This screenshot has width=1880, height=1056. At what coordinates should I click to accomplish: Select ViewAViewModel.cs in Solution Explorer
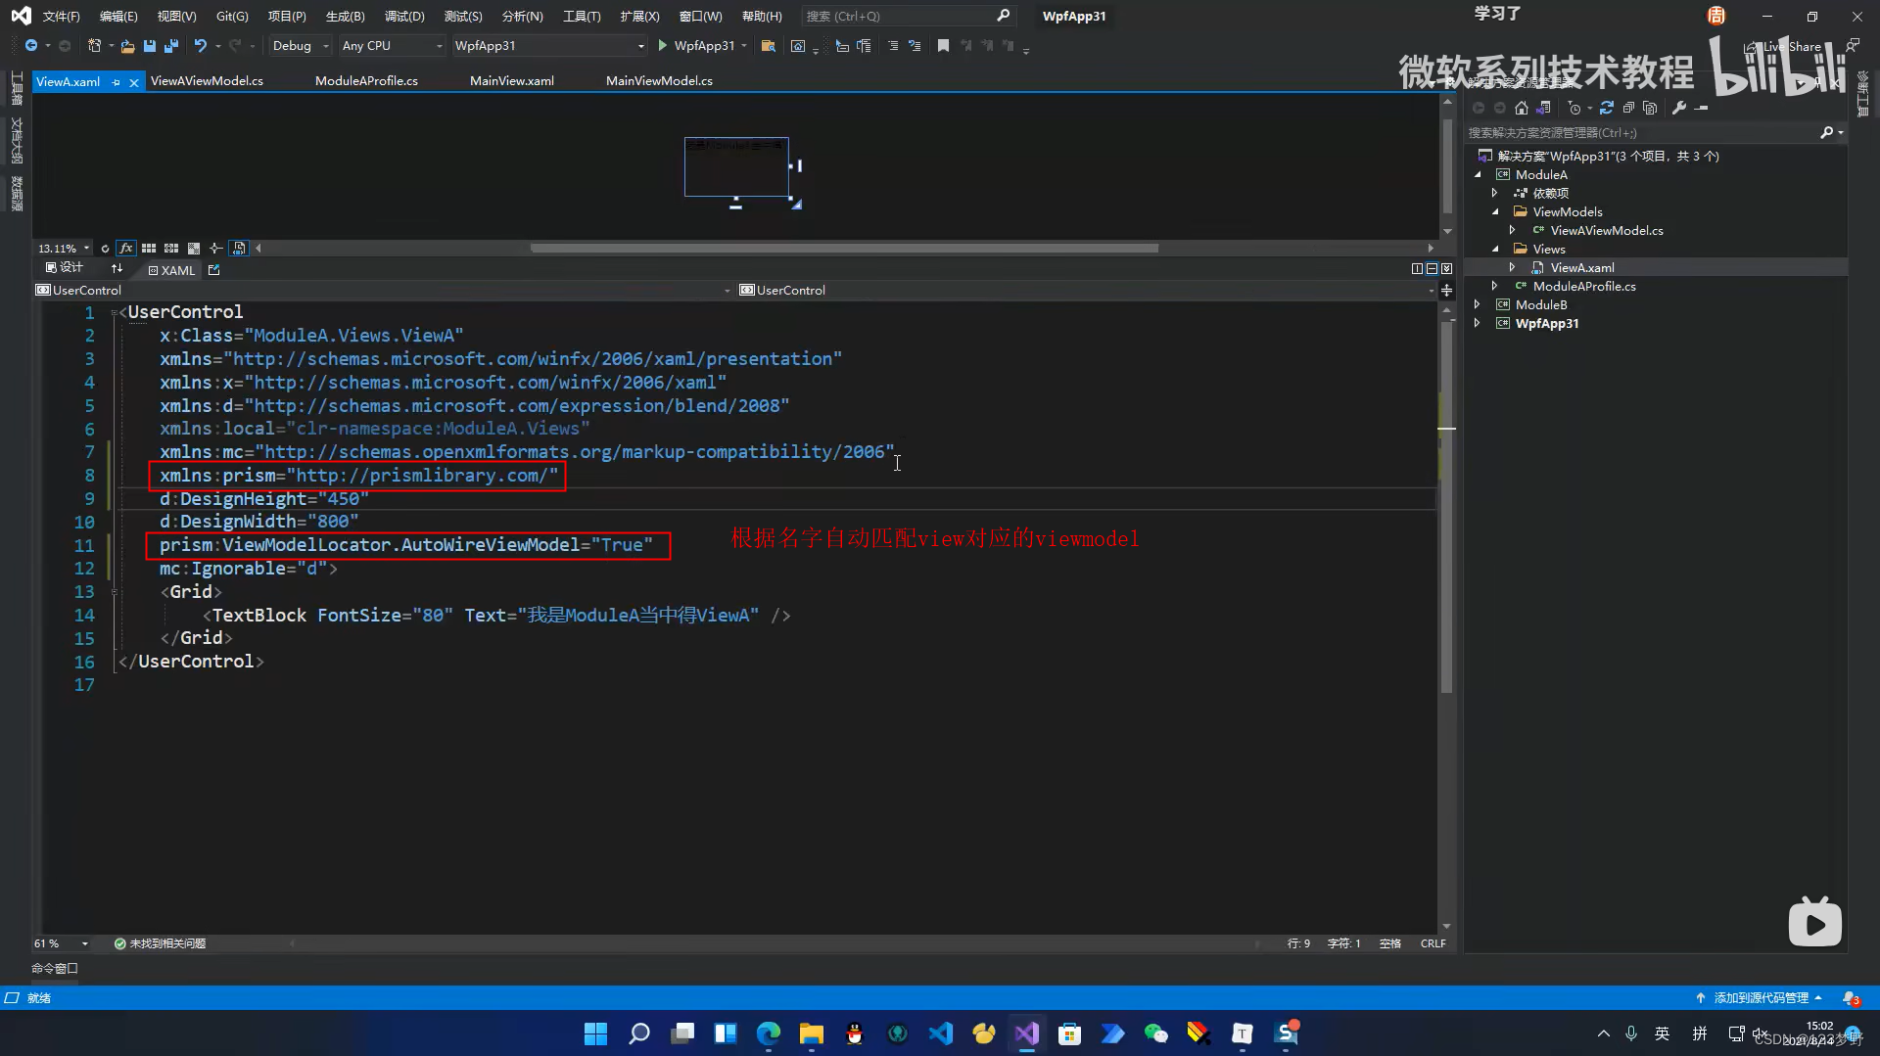tap(1606, 231)
